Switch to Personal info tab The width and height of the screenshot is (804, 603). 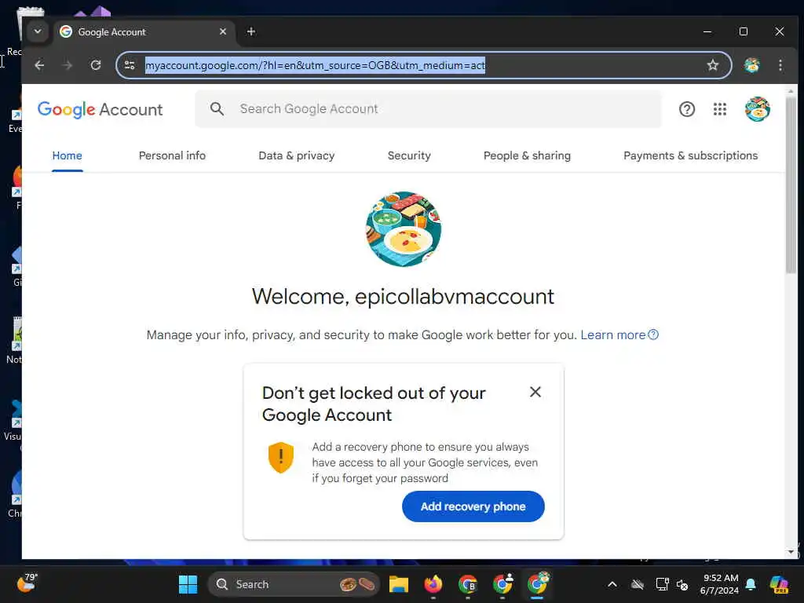click(x=172, y=155)
